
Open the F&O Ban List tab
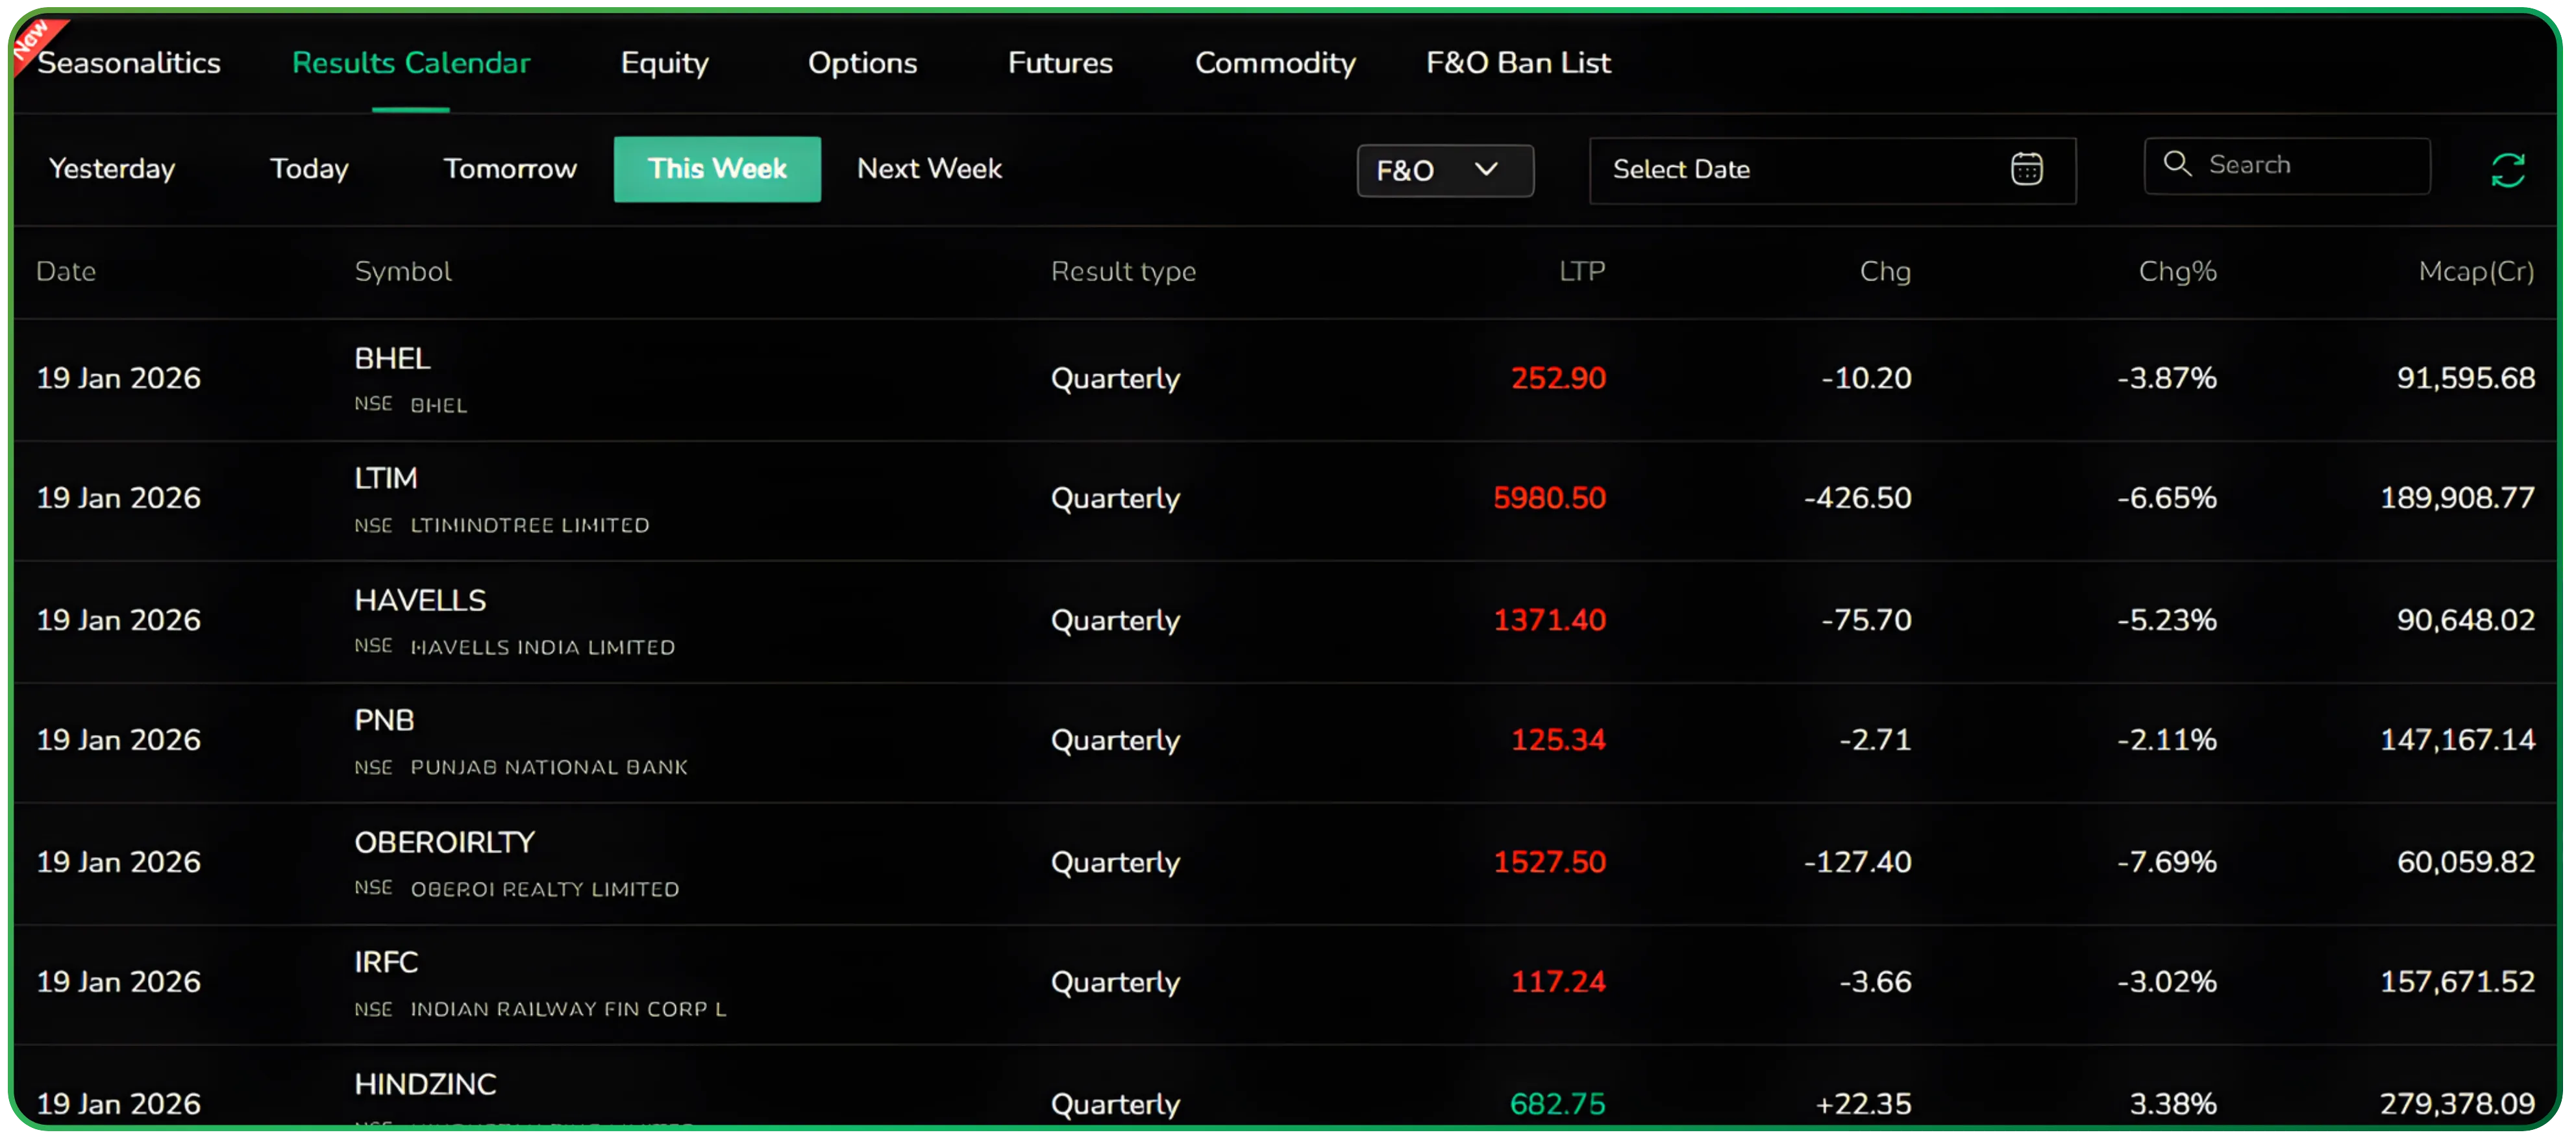pos(1518,63)
